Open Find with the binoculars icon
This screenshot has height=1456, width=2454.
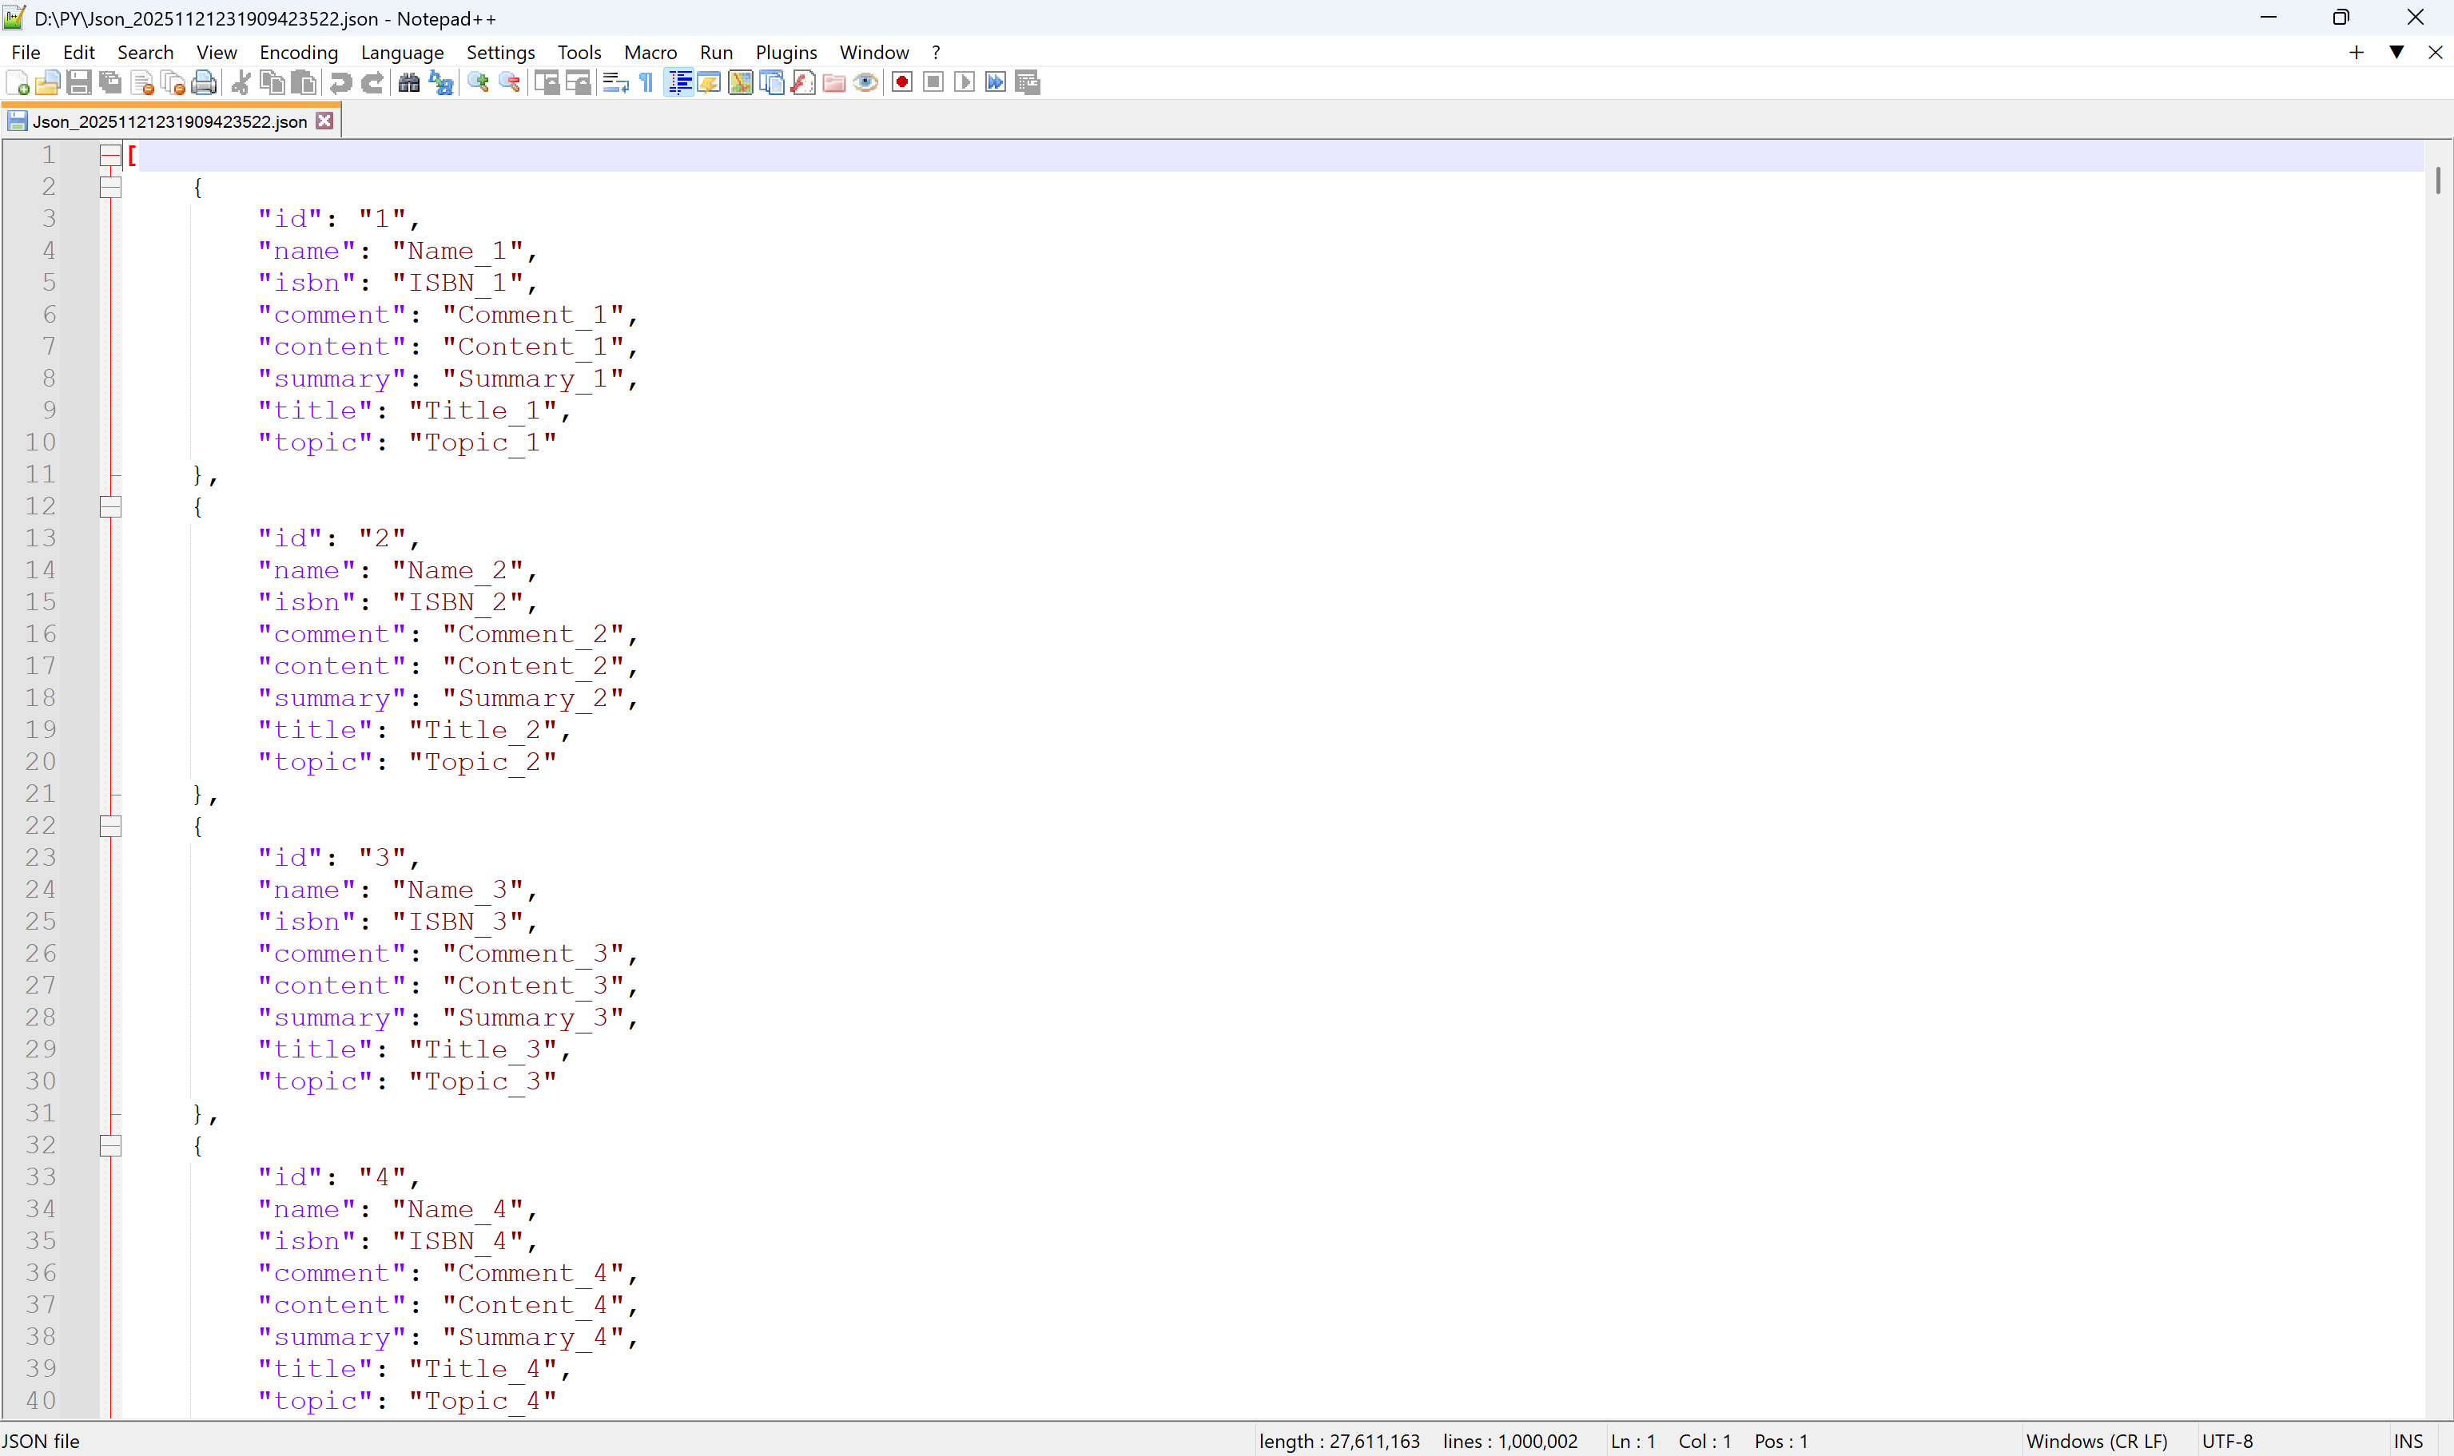pos(409,82)
